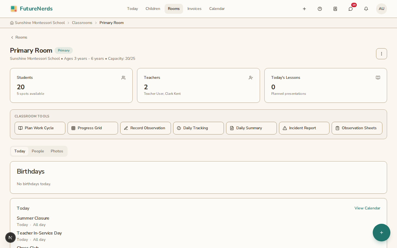397x248 pixels.
Task: Open the Daily Summary tool
Action: pos(251,128)
